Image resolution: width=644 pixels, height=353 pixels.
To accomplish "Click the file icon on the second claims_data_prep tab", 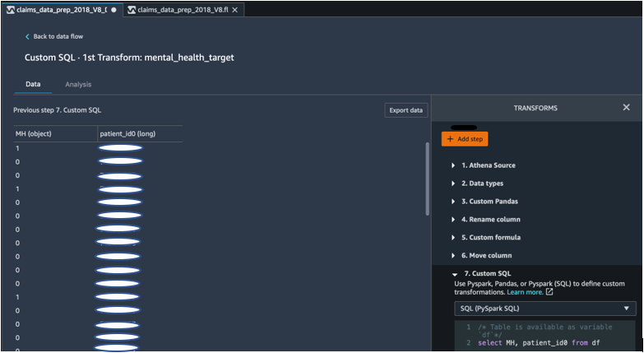I will (132, 10).
